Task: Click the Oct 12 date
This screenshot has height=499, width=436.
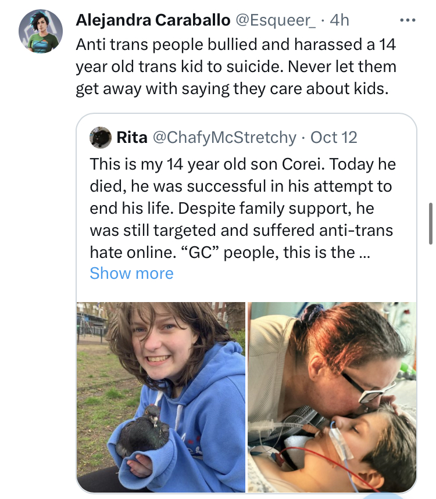Action: point(334,138)
